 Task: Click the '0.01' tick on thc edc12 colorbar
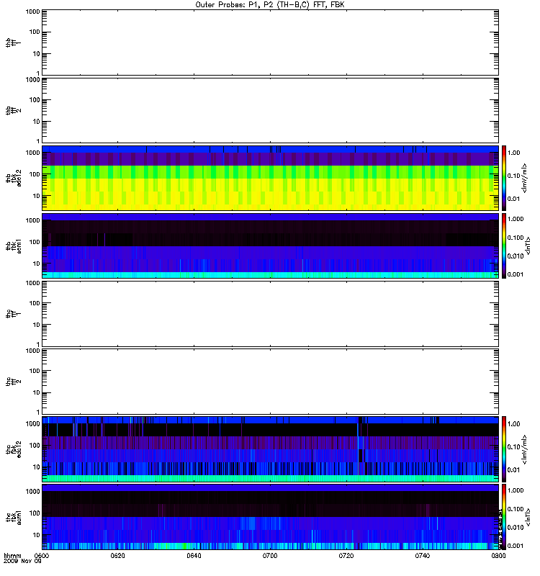[513, 470]
